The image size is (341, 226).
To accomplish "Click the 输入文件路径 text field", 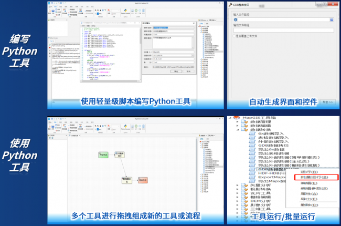I will click(x=284, y=19).
